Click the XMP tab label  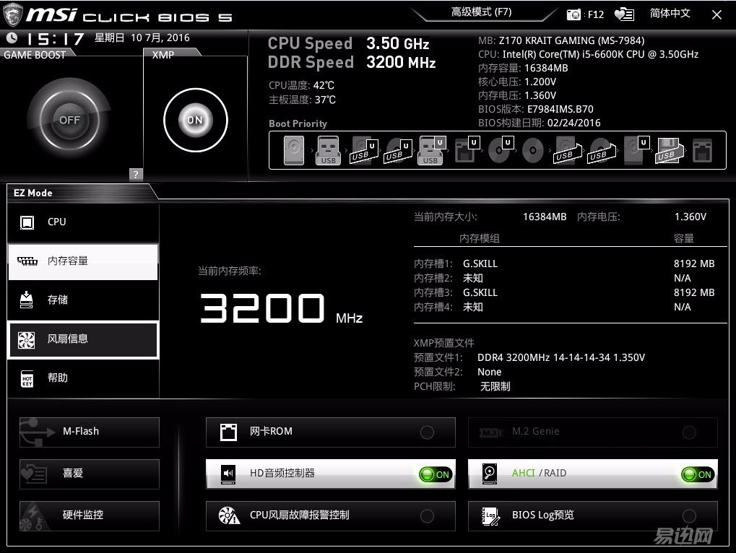pos(163,55)
